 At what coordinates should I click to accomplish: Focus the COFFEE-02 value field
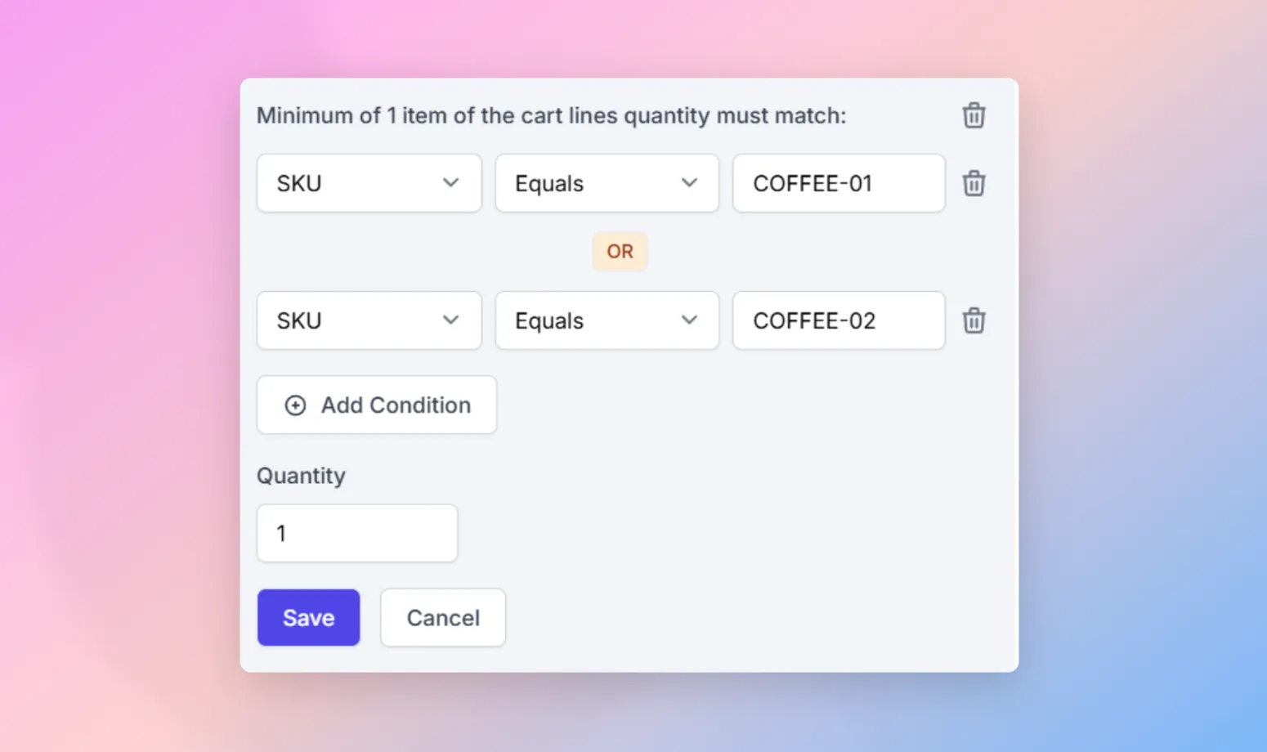839,320
